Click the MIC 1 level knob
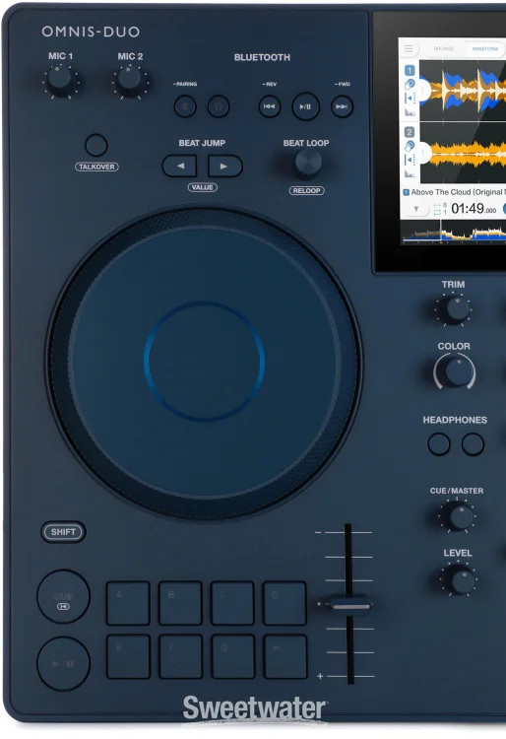Viewport: 506px width, 739px height. (x=60, y=78)
